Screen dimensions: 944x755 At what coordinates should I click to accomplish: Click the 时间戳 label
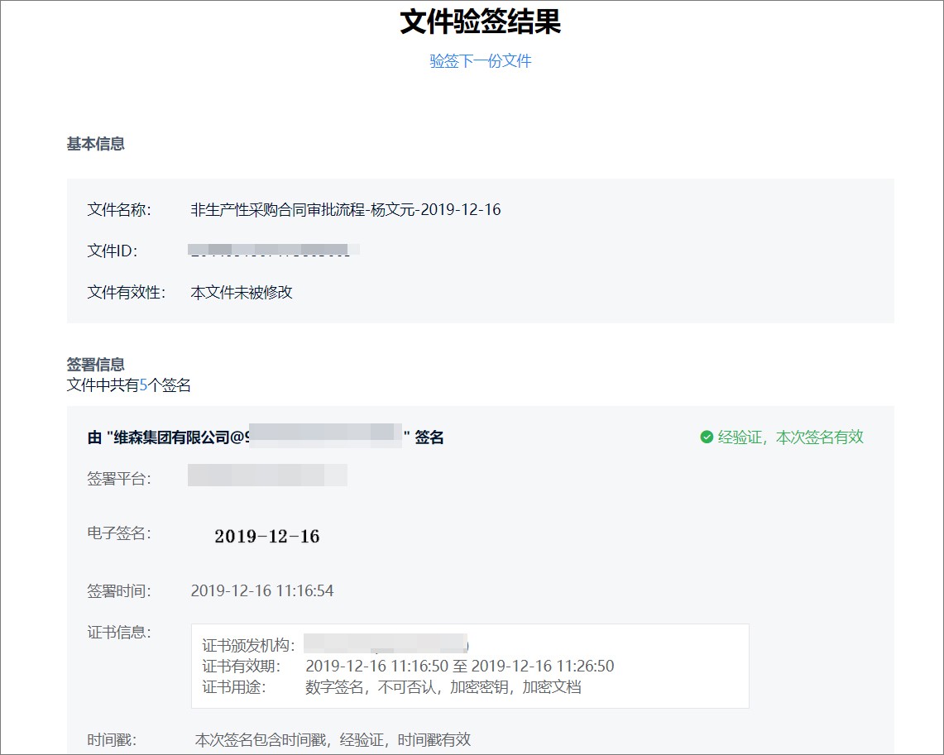click(112, 740)
